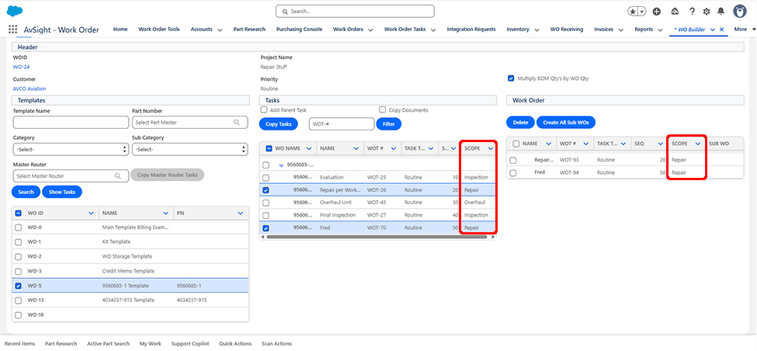The height and width of the screenshot is (351, 757).
Task: Uncheck the WO-5 template row
Action: [19, 286]
